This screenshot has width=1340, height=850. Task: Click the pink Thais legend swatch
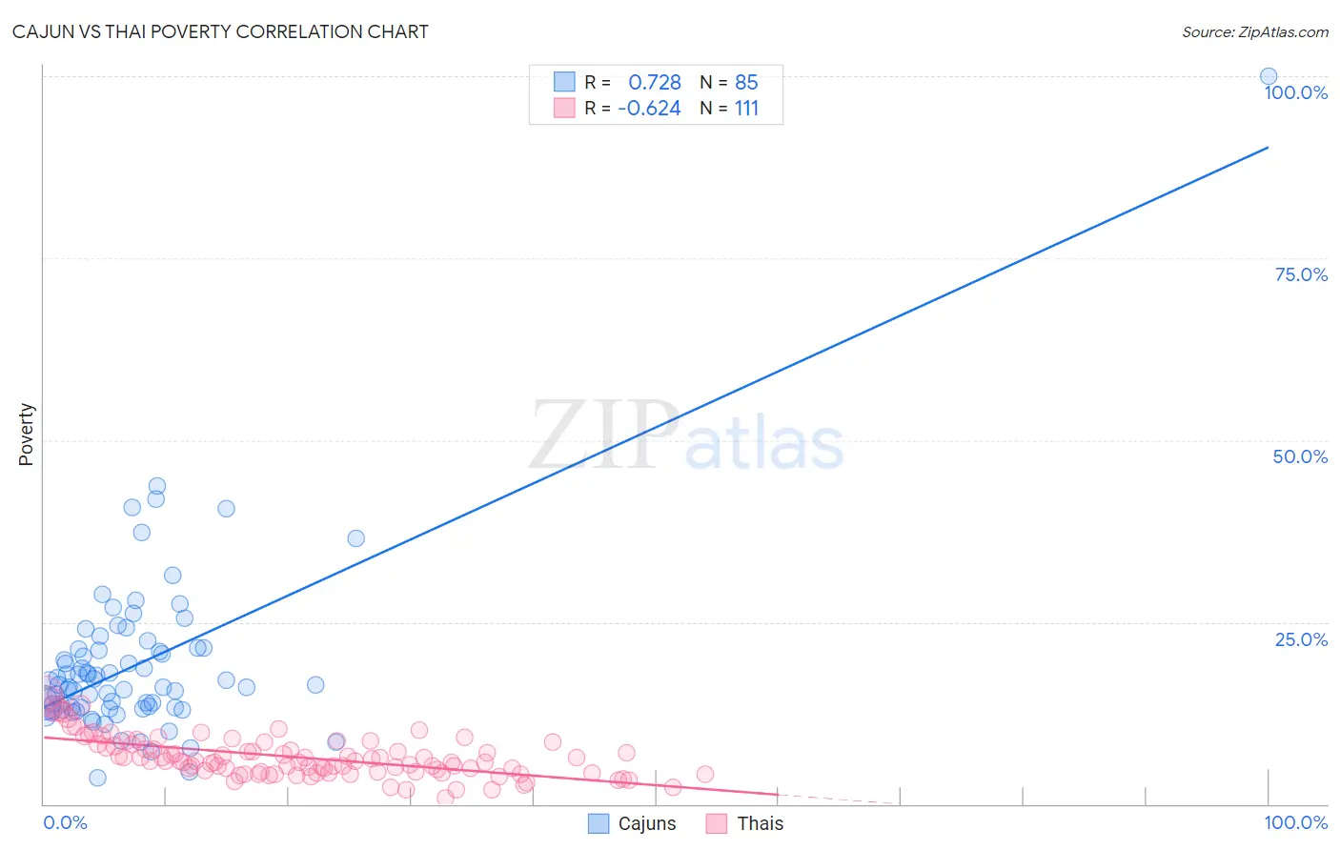point(717,823)
